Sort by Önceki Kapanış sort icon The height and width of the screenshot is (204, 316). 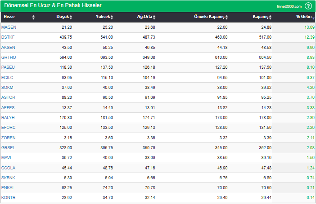[227, 18]
